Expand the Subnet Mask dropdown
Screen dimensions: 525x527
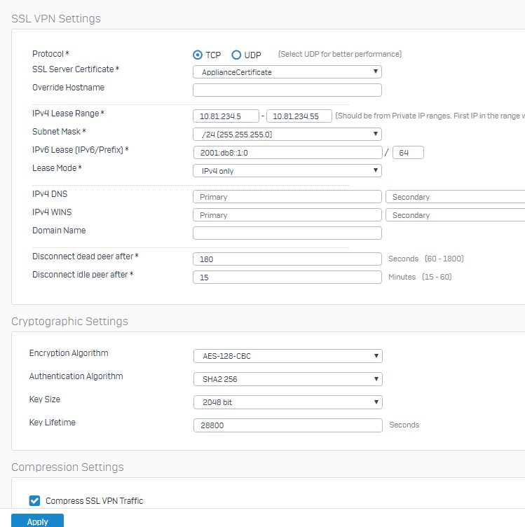coord(287,135)
